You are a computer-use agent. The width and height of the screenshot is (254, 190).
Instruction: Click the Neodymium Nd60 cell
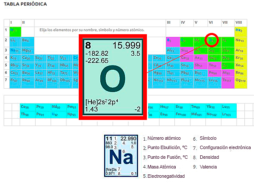[58, 107]
